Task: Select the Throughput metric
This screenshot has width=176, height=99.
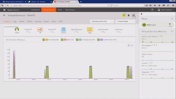Action: coord(157,48)
